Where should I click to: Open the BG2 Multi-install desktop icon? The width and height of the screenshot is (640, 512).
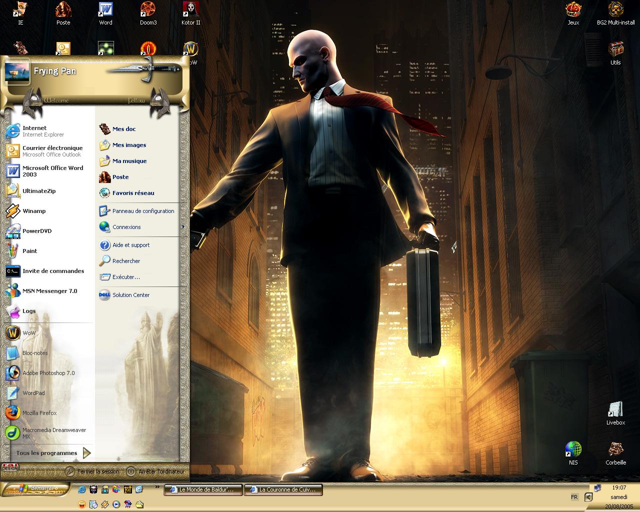click(x=615, y=13)
